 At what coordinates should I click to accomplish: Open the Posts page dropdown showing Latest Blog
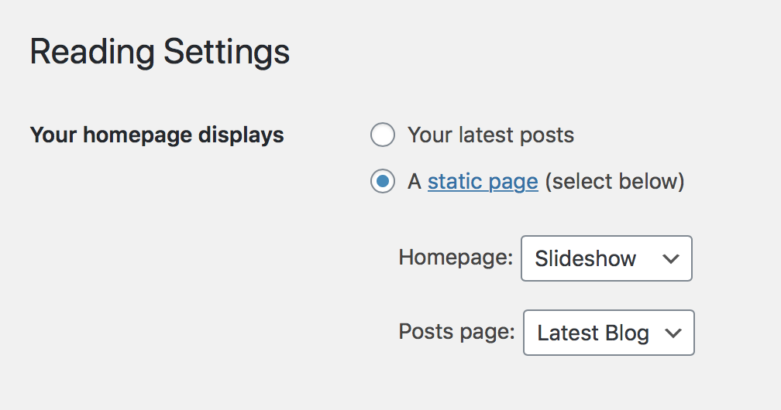(x=608, y=333)
